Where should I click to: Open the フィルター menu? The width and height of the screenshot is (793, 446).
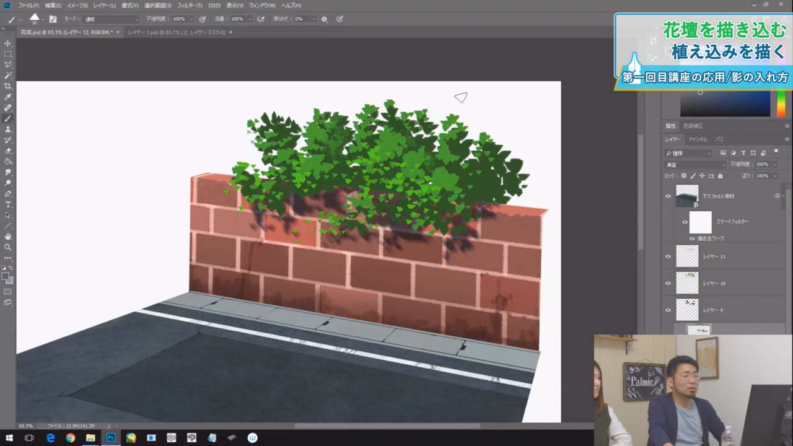[190, 5]
